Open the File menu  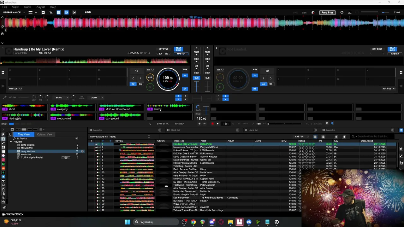click(5, 7)
